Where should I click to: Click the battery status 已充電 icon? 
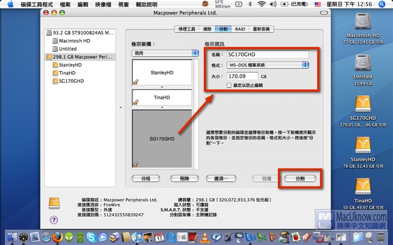tap(294, 4)
